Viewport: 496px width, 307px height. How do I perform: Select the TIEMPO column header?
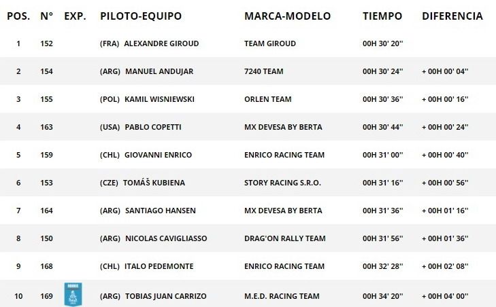382,16
